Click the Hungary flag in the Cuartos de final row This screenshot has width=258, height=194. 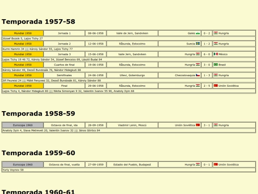click(x=198, y=65)
